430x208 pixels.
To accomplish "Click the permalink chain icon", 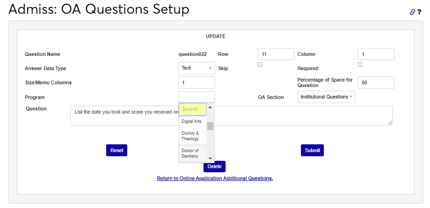I will (x=413, y=12).
